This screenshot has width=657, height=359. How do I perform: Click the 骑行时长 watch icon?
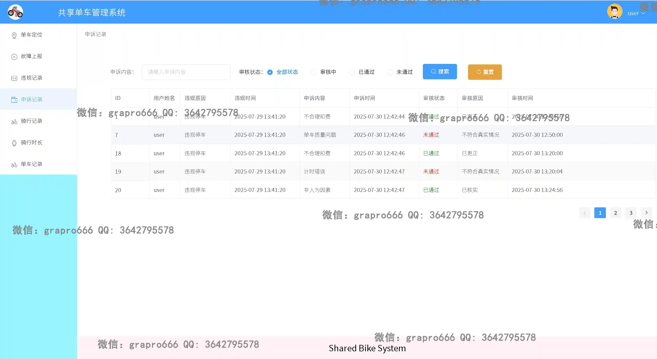click(x=14, y=143)
